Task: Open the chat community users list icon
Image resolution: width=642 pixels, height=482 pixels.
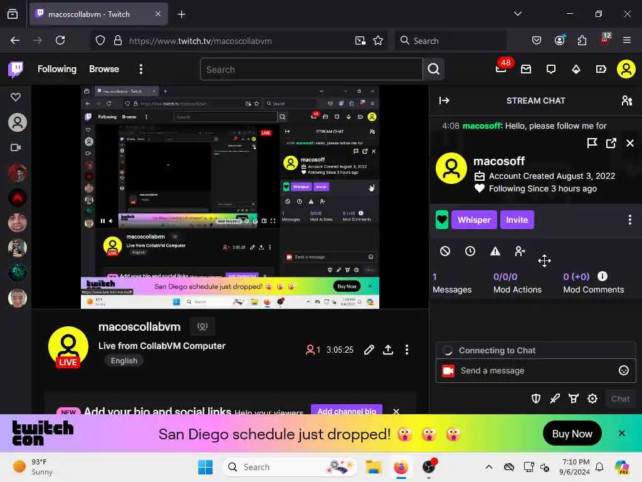Action: pos(626,100)
